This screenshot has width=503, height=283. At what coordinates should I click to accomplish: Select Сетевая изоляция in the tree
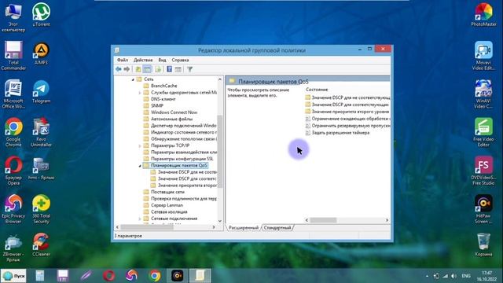click(x=169, y=211)
